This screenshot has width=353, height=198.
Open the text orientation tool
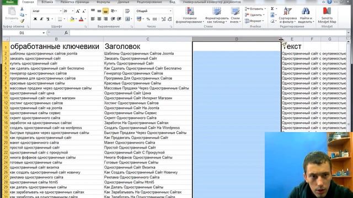[x=113, y=11]
